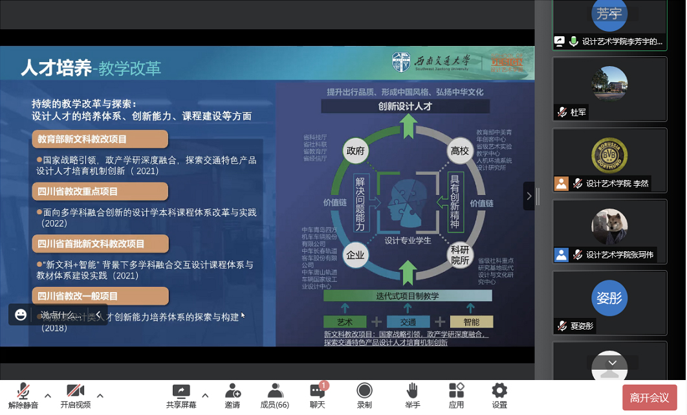Viewport: 687px width, 415px height.
Task: Click the 人才培养 slide title
Action: tap(56, 68)
